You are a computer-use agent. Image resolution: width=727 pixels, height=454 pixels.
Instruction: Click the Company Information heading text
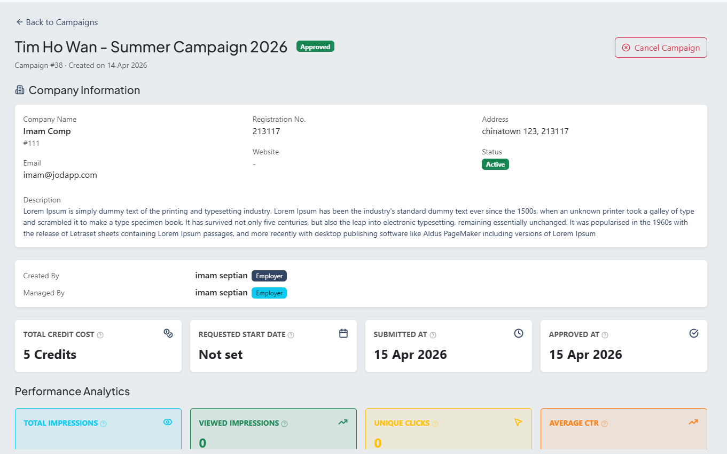tap(84, 90)
